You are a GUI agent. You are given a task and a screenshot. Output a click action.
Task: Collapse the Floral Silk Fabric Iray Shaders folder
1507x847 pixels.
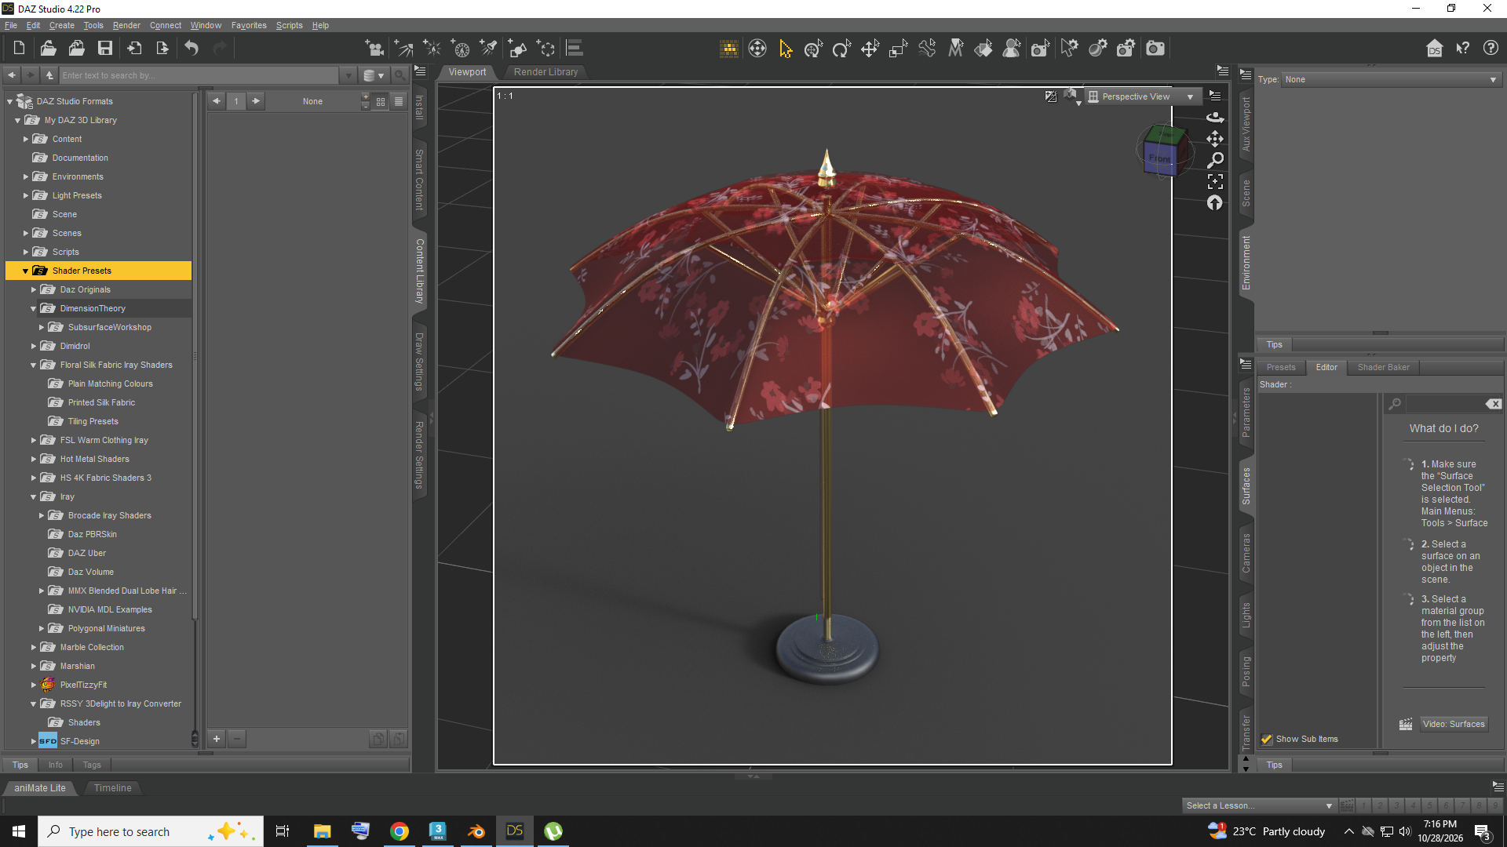pos(34,365)
